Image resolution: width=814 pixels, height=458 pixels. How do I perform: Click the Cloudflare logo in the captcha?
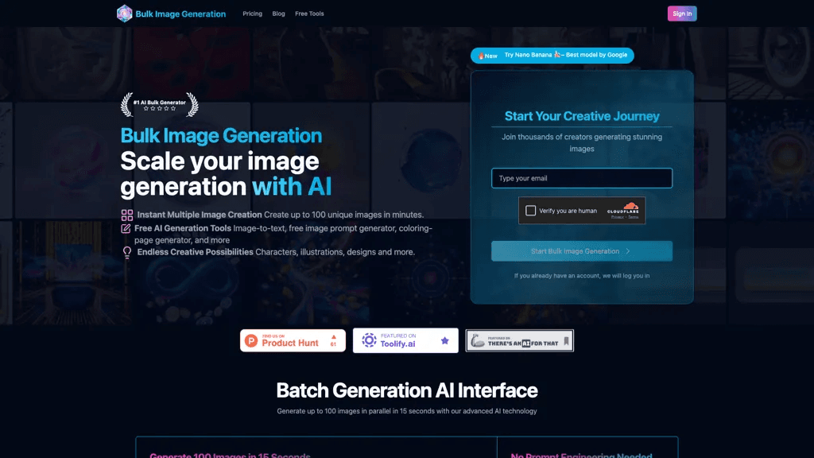click(623, 208)
